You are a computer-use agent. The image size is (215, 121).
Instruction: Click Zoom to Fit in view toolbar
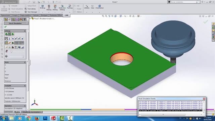click(103, 16)
